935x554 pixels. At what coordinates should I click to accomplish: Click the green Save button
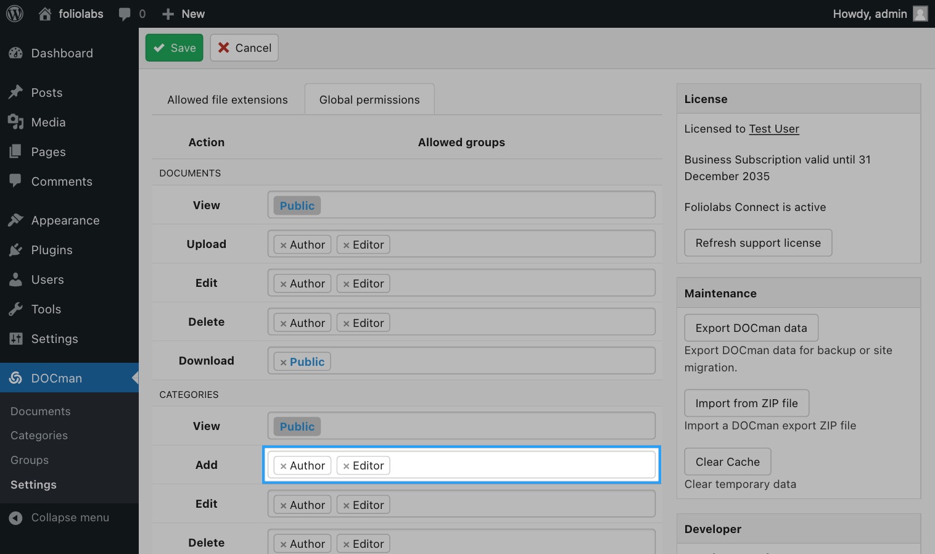point(175,48)
